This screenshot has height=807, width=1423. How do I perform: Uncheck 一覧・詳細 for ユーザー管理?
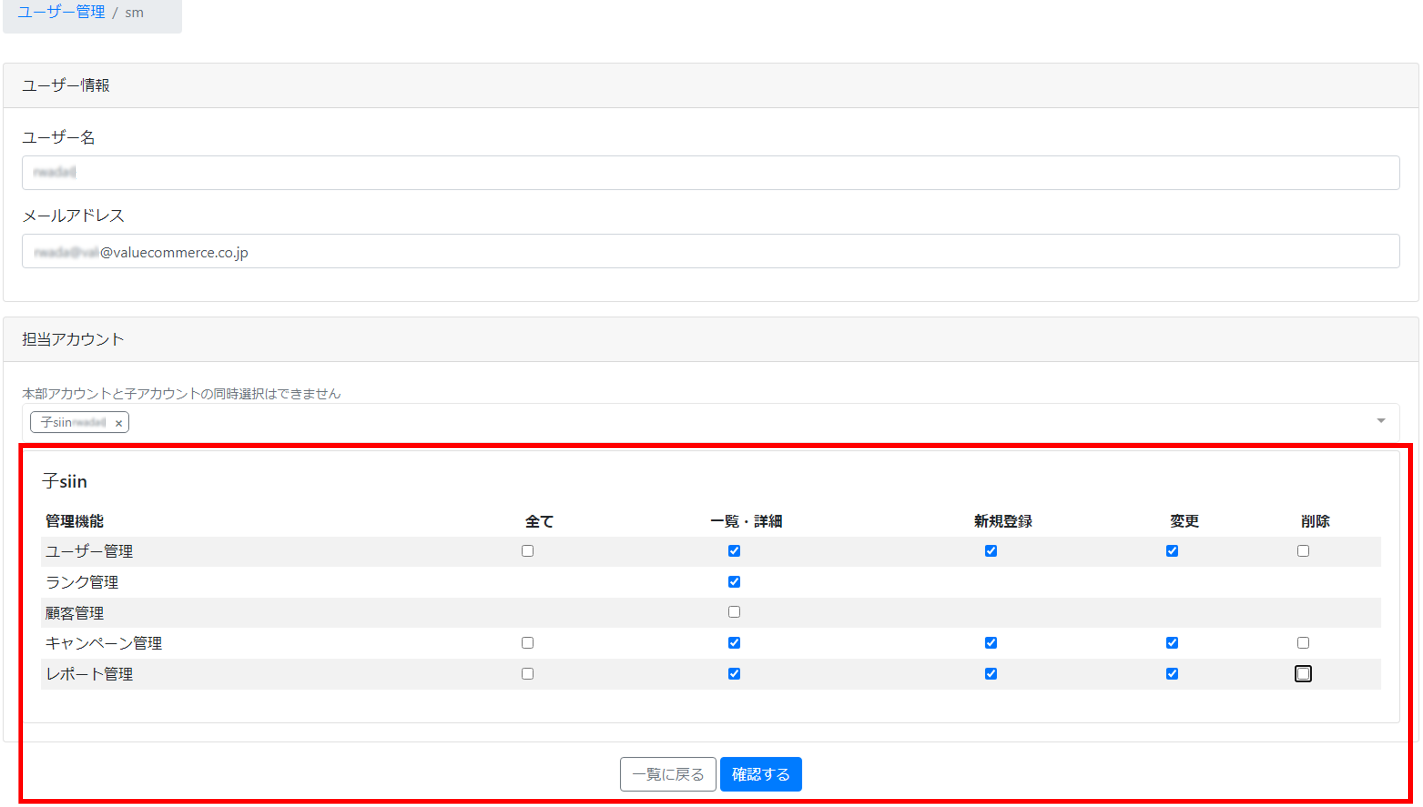734,551
